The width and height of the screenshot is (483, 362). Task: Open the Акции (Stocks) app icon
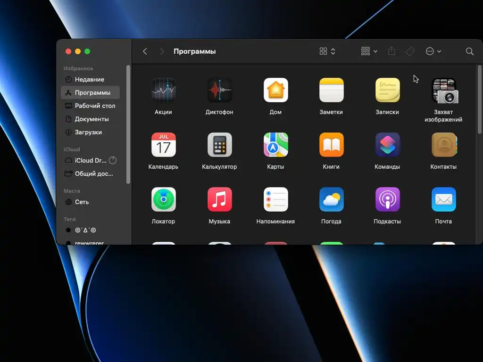pyautogui.click(x=164, y=90)
